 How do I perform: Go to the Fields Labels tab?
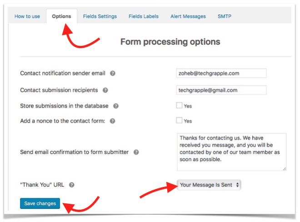(144, 16)
